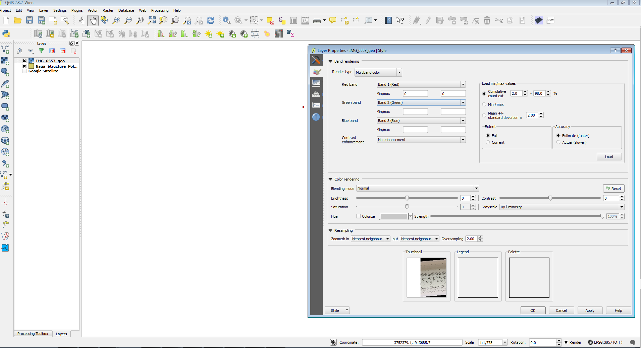Open the Grayscale By luminosity dropdown

point(562,207)
